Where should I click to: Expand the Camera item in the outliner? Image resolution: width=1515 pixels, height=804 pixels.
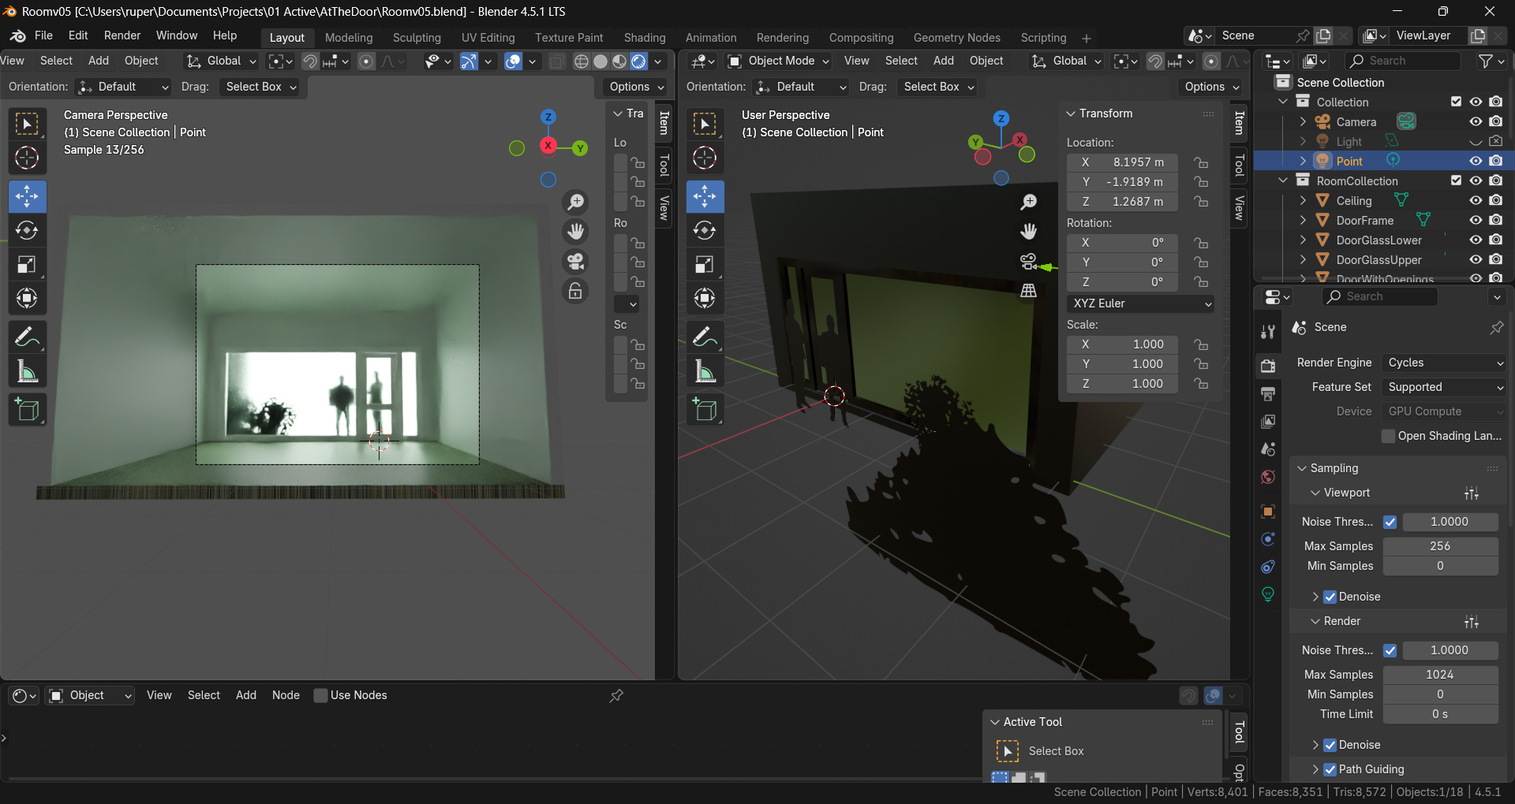point(1303,121)
